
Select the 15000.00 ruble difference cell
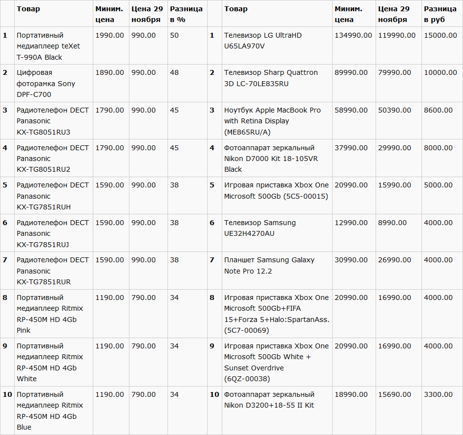pos(441,35)
